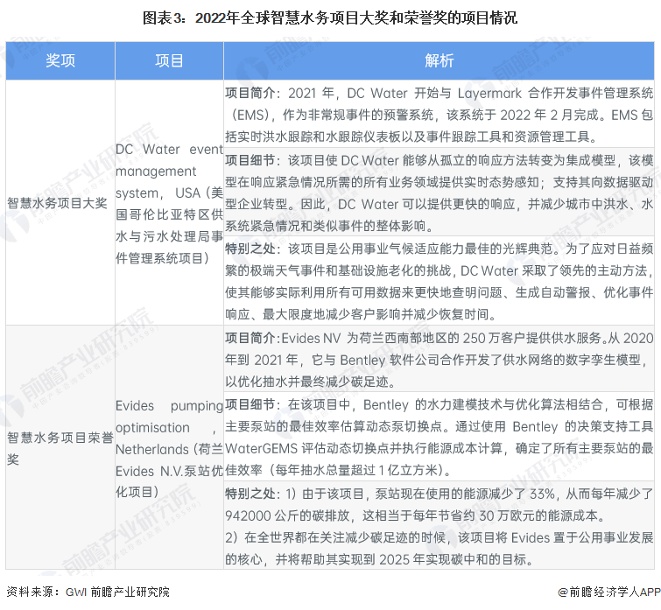Click the 智慧水务项目荣誉奖 award cell
The width and height of the screenshot is (661, 610).
[58, 446]
